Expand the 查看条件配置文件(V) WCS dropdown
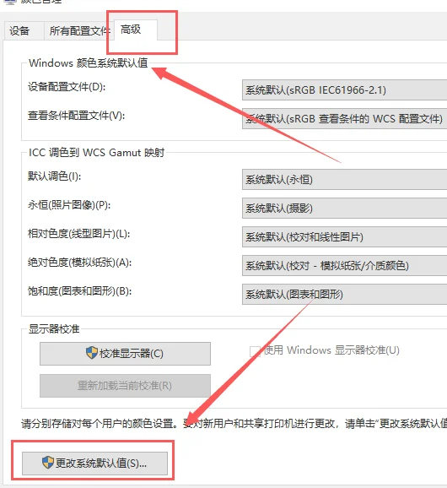Image resolution: width=447 pixels, height=488 pixels. [344, 118]
